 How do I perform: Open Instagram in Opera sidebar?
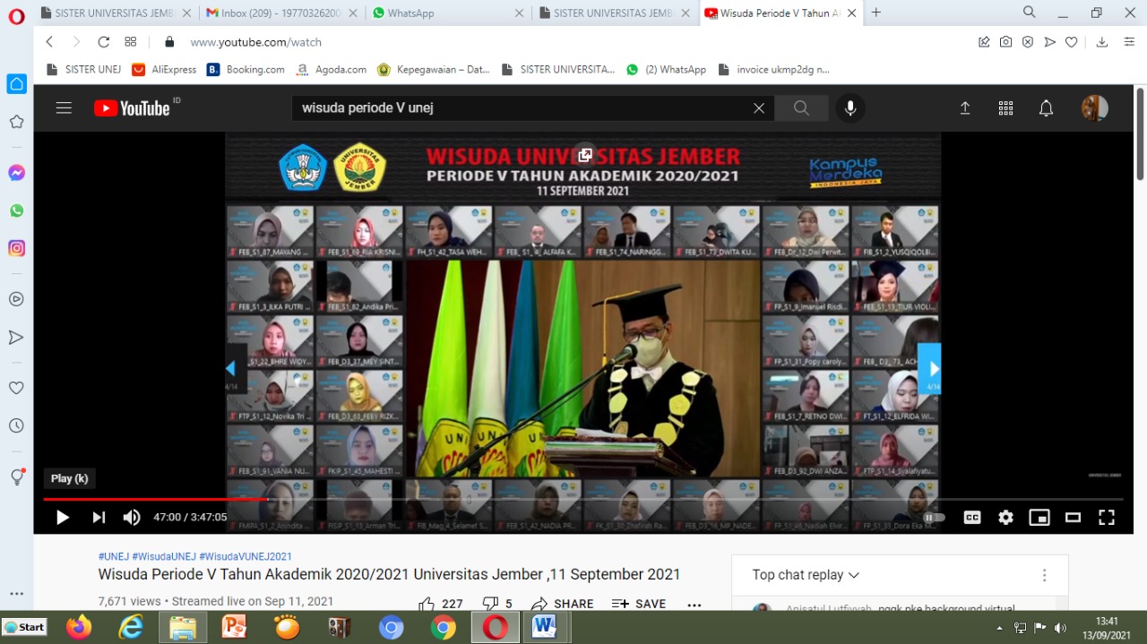tap(16, 248)
